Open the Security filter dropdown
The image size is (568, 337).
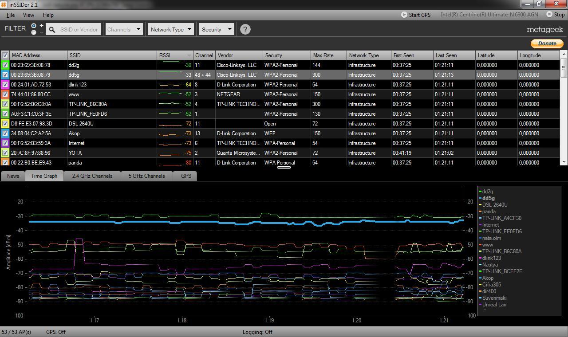tap(216, 30)
